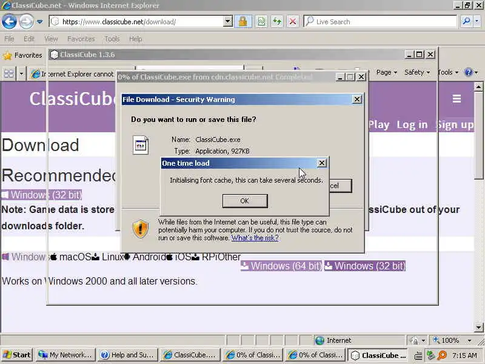Click the IE Back navigation arrow

tap(9, 22)
